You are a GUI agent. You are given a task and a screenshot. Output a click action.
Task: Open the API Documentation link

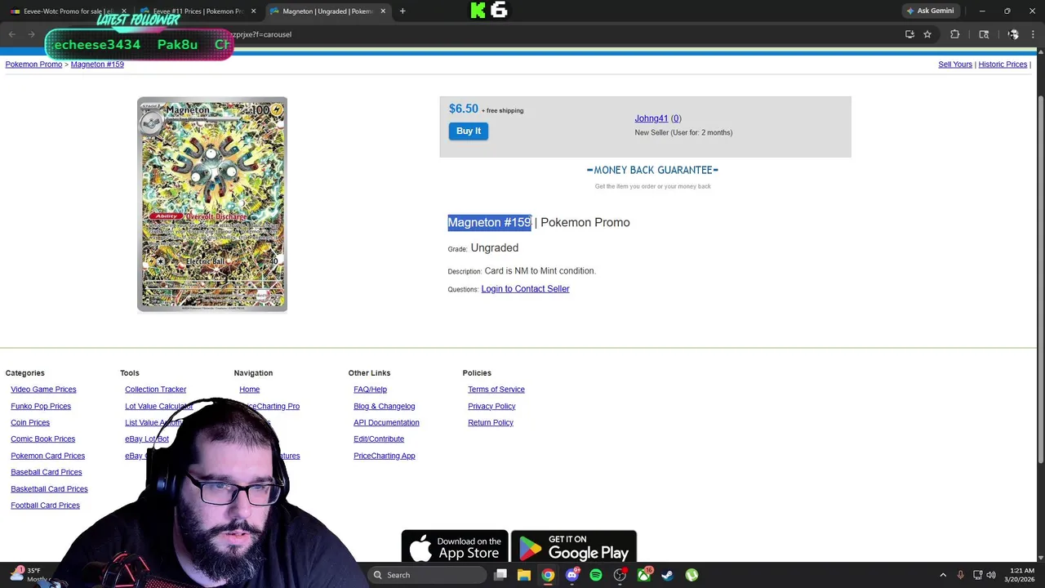[386, 422]
